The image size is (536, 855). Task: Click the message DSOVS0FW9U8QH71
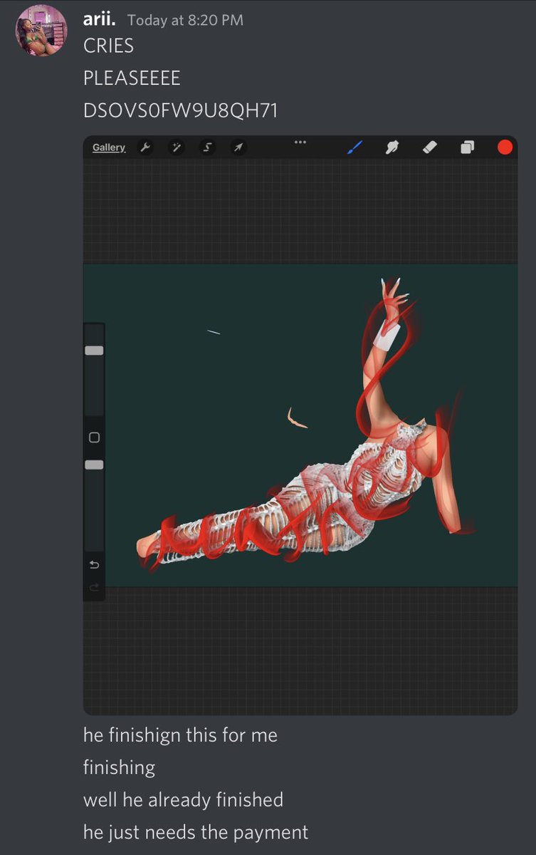[181, 110]
